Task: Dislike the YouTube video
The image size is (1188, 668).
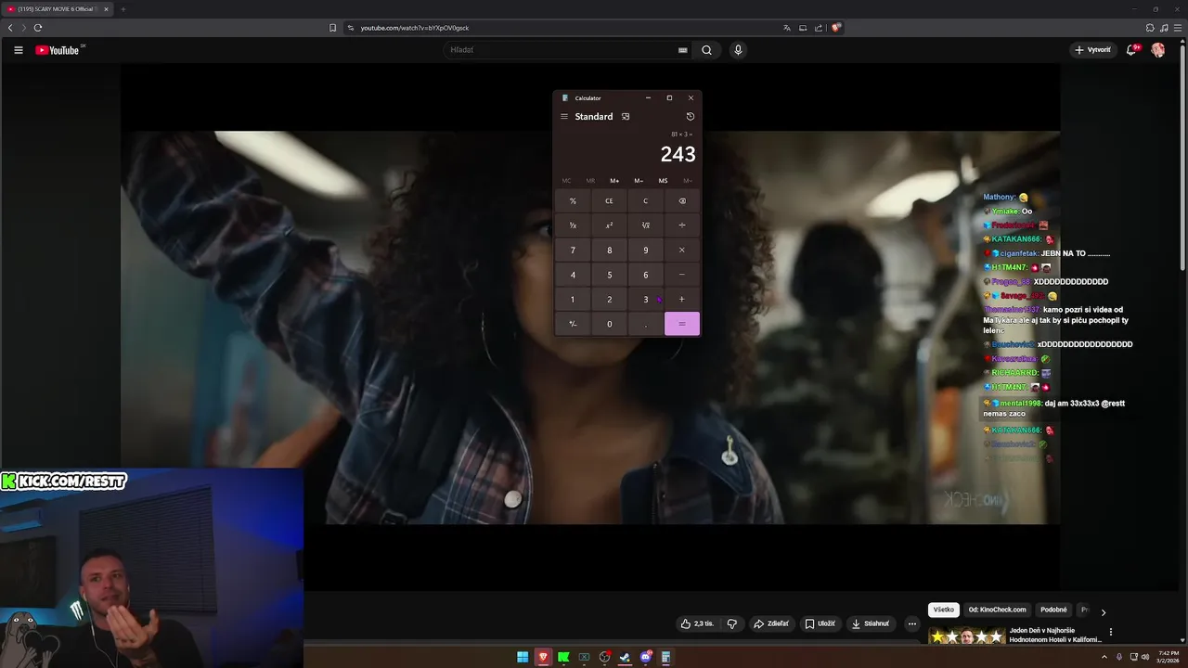Action: point(731,623)
